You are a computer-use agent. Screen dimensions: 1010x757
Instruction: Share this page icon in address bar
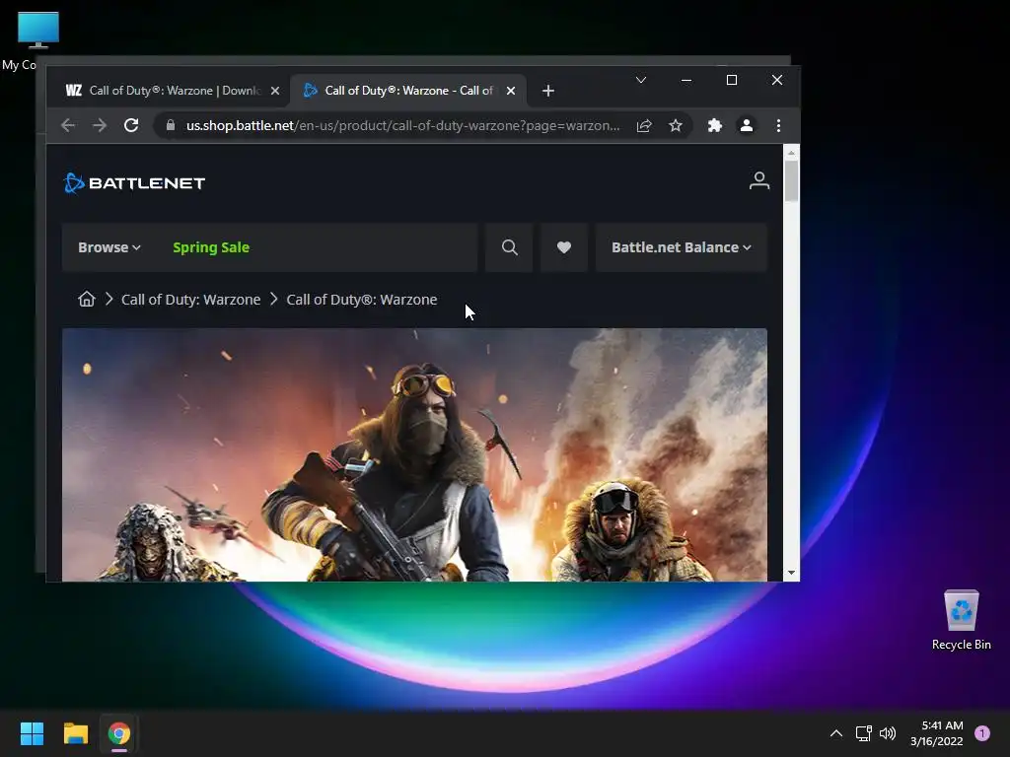[x=643, y=125]
